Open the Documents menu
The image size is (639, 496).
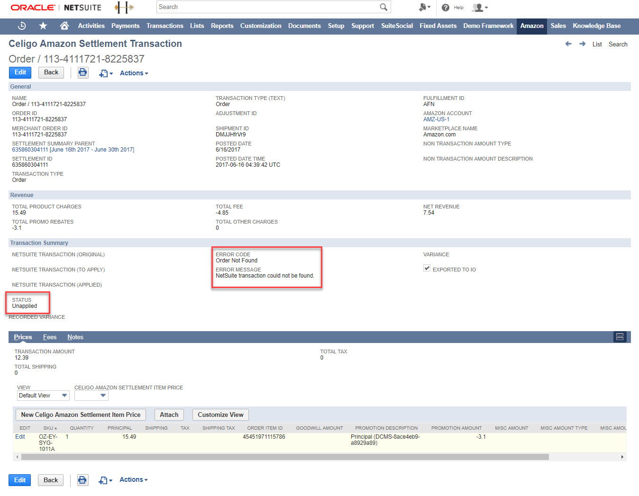304,26
